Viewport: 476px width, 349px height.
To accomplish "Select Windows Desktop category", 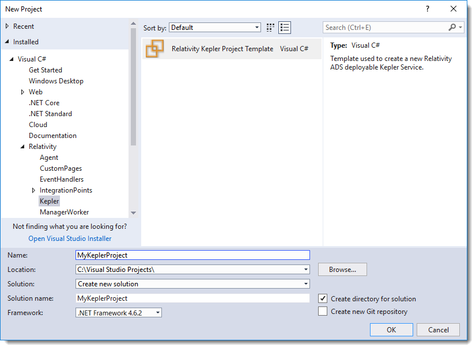I will [x=56, y=81].
